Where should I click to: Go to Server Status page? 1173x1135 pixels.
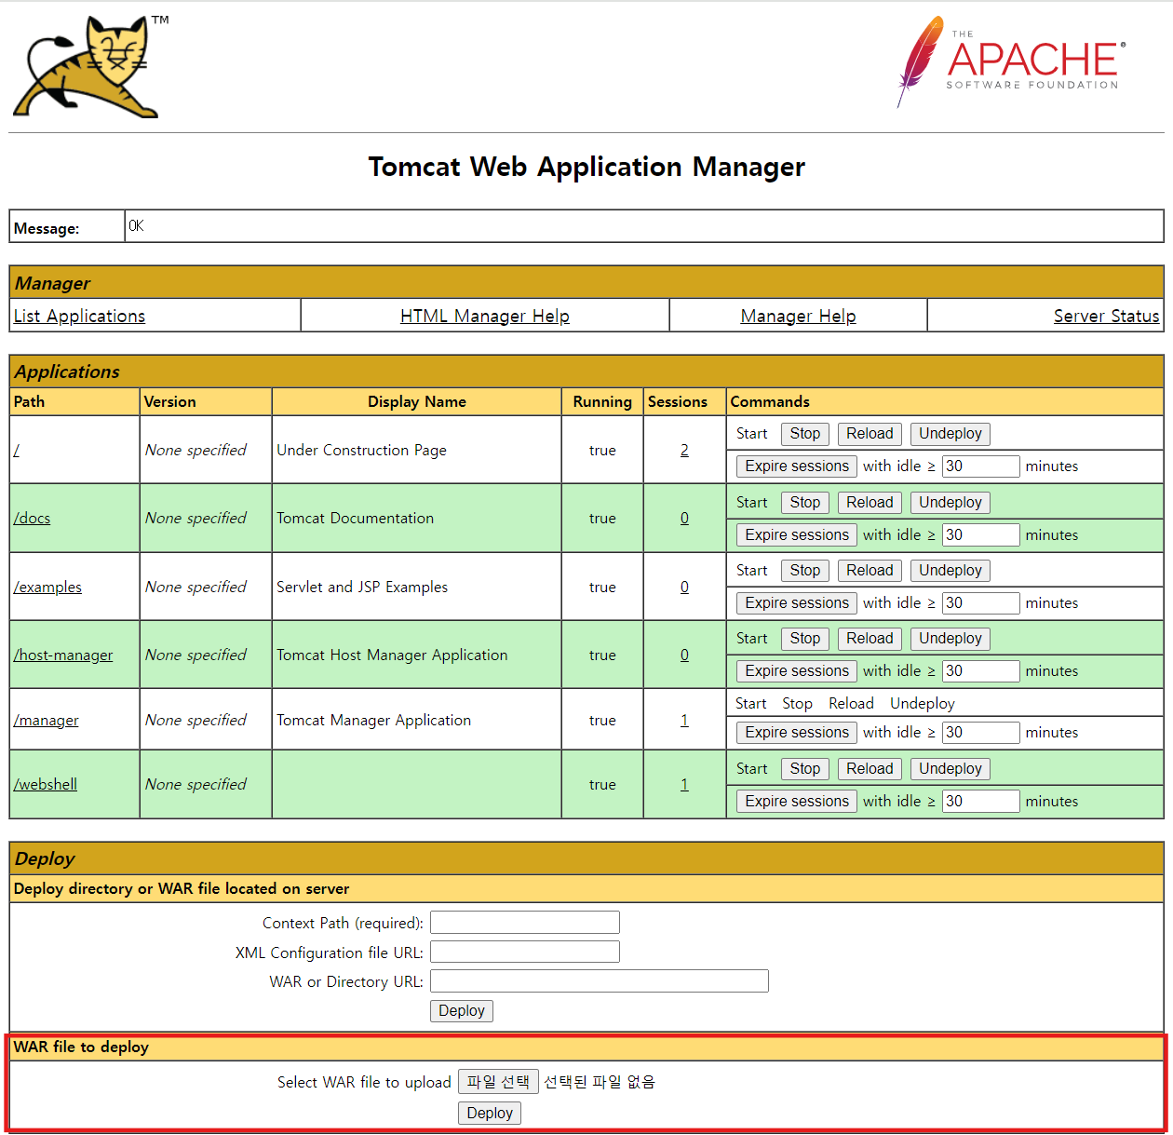(1106, 316)
